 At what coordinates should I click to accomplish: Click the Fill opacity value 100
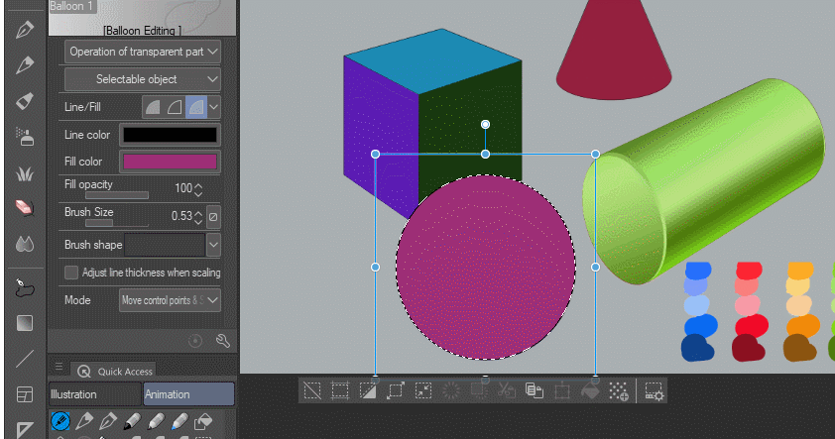click(183, 188)
